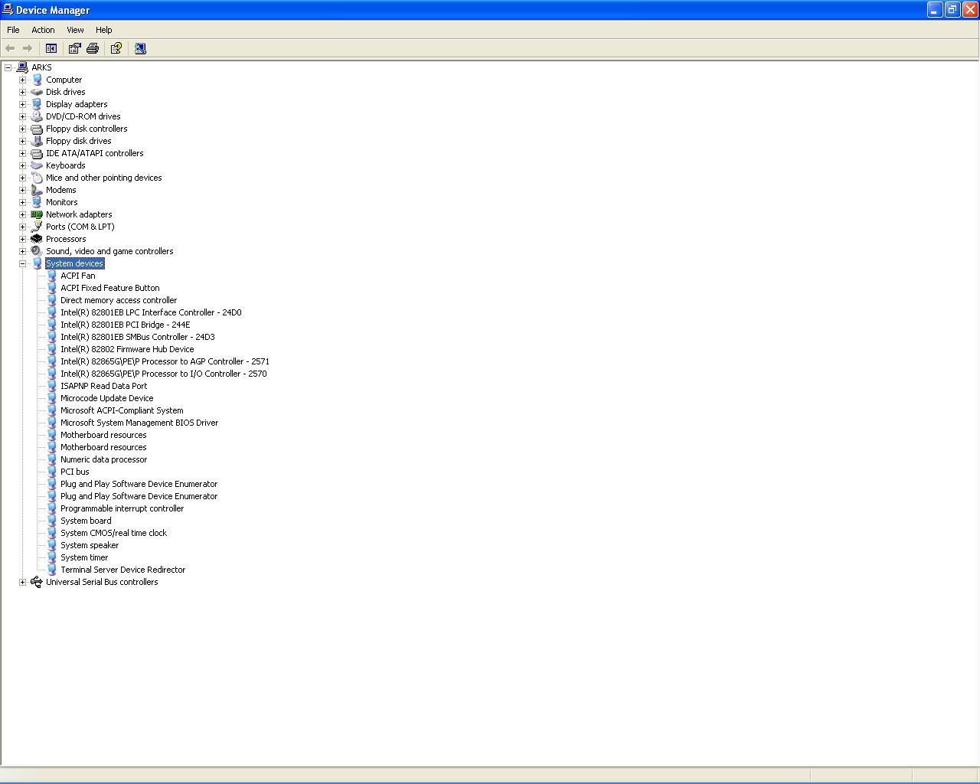This screenshot has width=980, height=784.
Task: Expand the Modems category
Action: coord(22,190)
